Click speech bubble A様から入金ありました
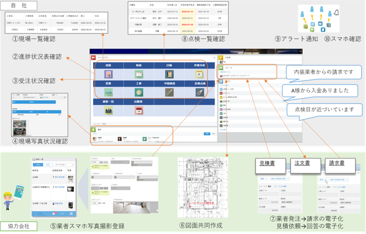Image resolution: width=366 pixels, height=234 pixels. tap(320, 91)
